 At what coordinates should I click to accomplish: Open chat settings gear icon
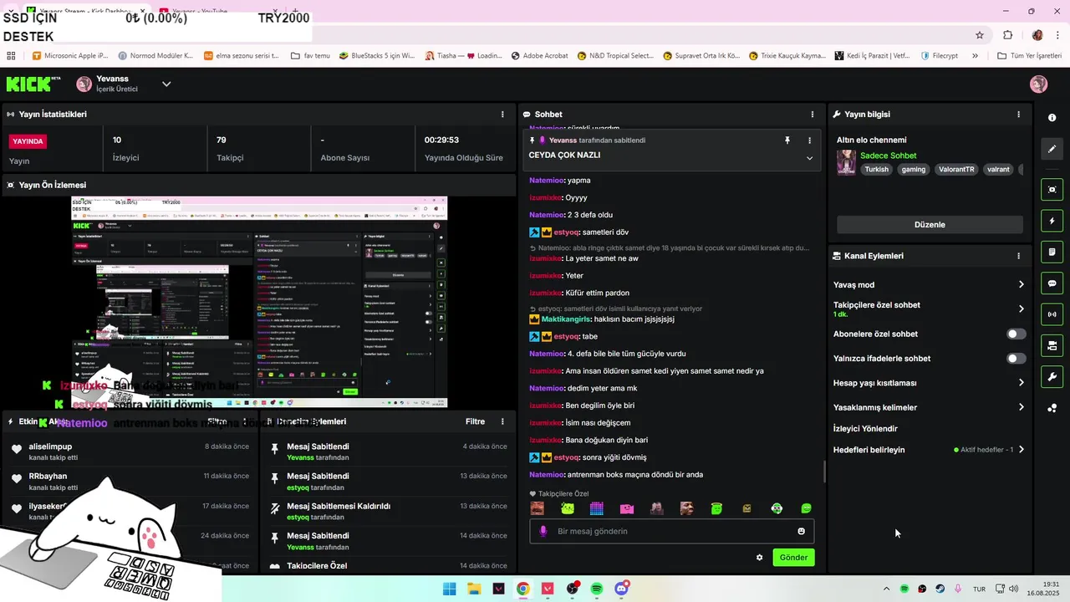click(759, 558)
